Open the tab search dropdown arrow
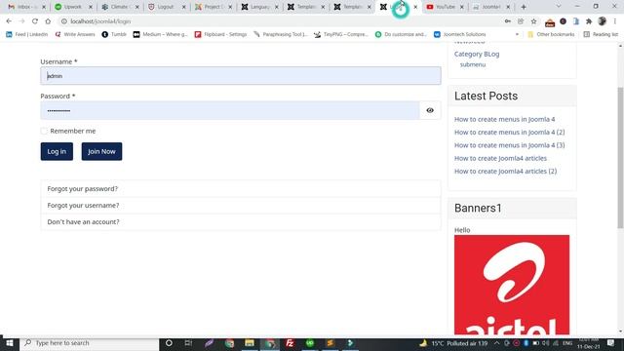Screen dimensions: 624x351 pos(559,7)
